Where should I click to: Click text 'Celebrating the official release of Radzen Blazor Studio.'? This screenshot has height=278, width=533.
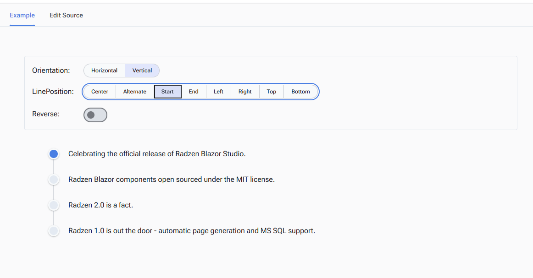(x=157, y=154)
